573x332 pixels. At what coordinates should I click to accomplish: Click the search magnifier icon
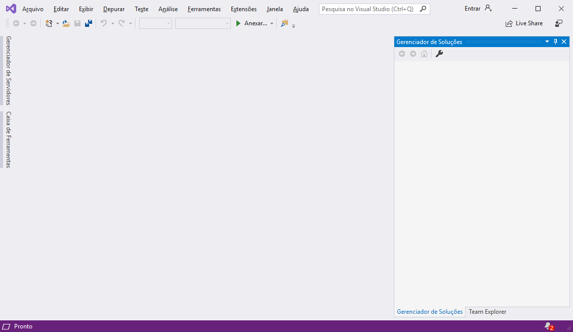pyautogui.click(x=423, y=9)
